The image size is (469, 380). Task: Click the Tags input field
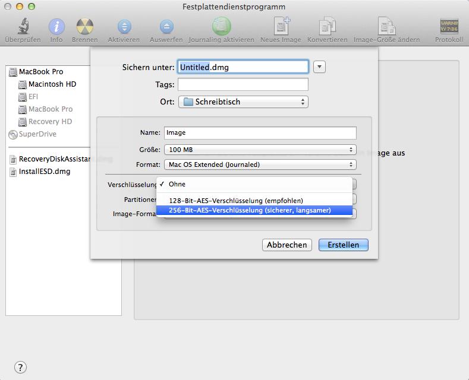click(243, 84)
